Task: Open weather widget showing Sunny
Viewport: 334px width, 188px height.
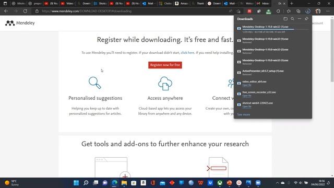Action: point(12,183)
